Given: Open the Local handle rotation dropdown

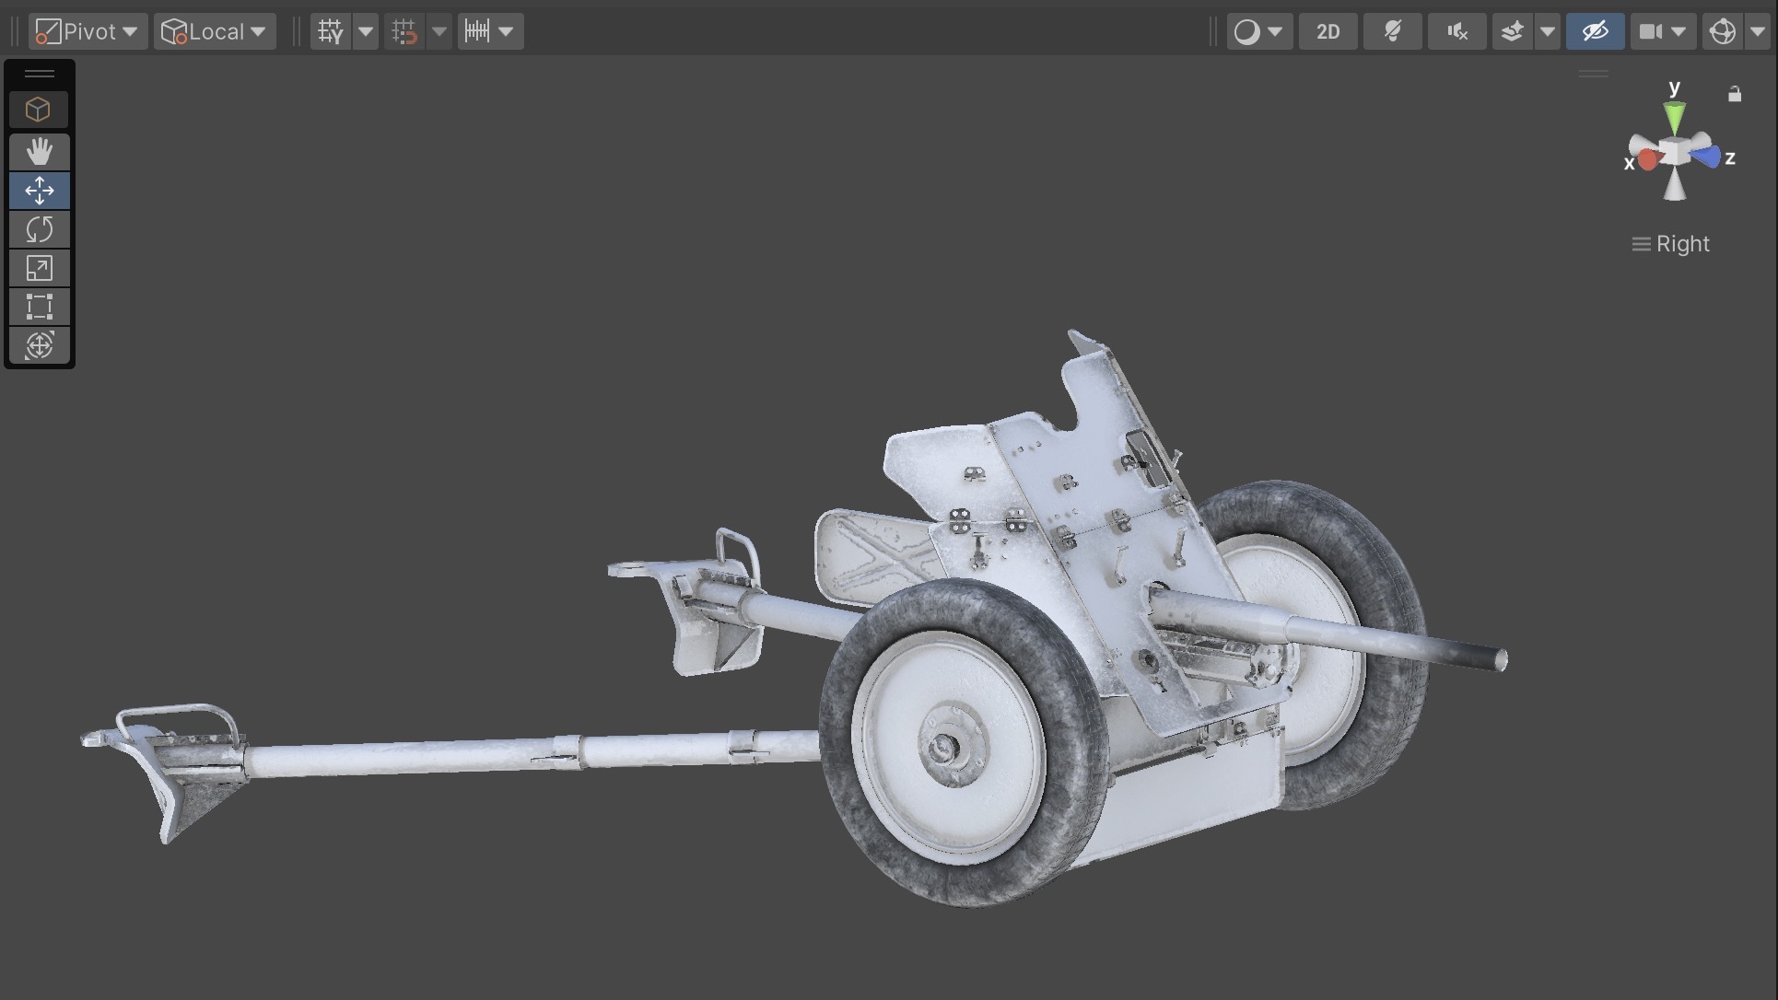Looking at the screenshot, I should 215,31.
